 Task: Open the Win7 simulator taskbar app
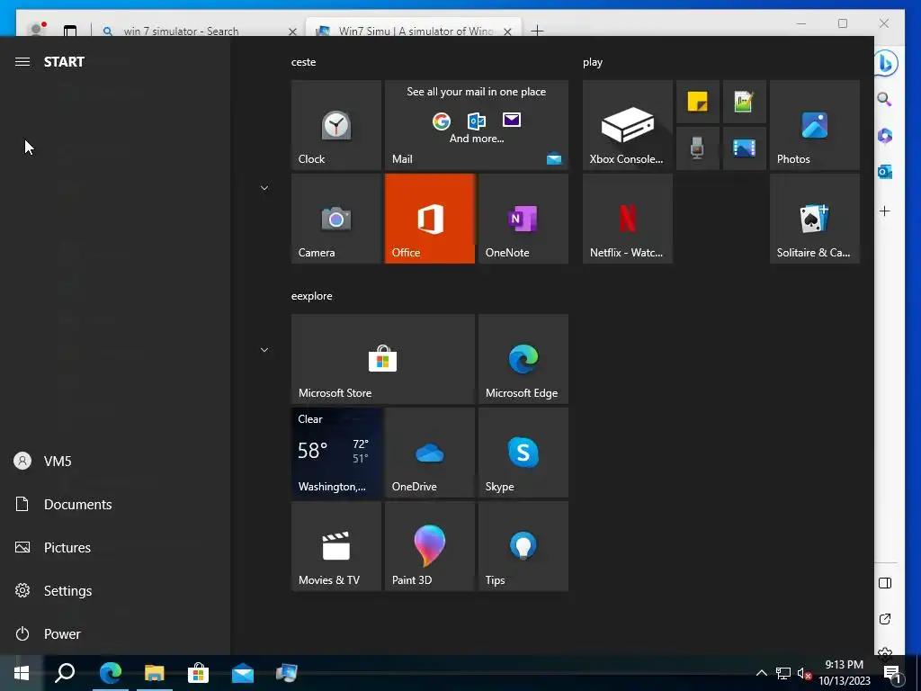click(287, 673)
